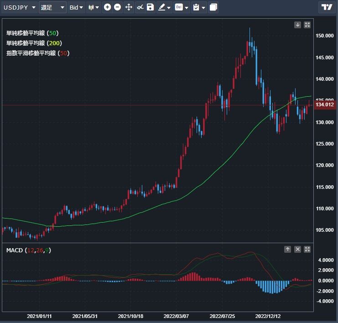This screenshot has height=323, width=338.
Task: Expand the clipboard template dropdown arrow
Action: click(203, 8)
